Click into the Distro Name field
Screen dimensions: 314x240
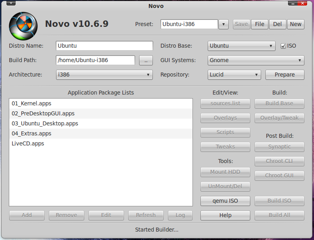coord(104,46)
